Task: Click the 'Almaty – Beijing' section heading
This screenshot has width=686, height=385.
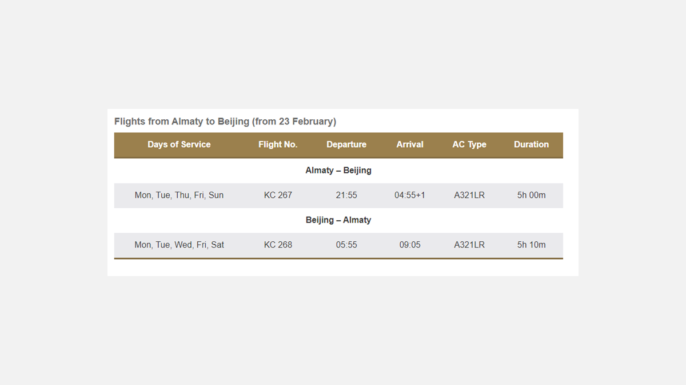Action: pyautogui.click(x=338, y=171)
